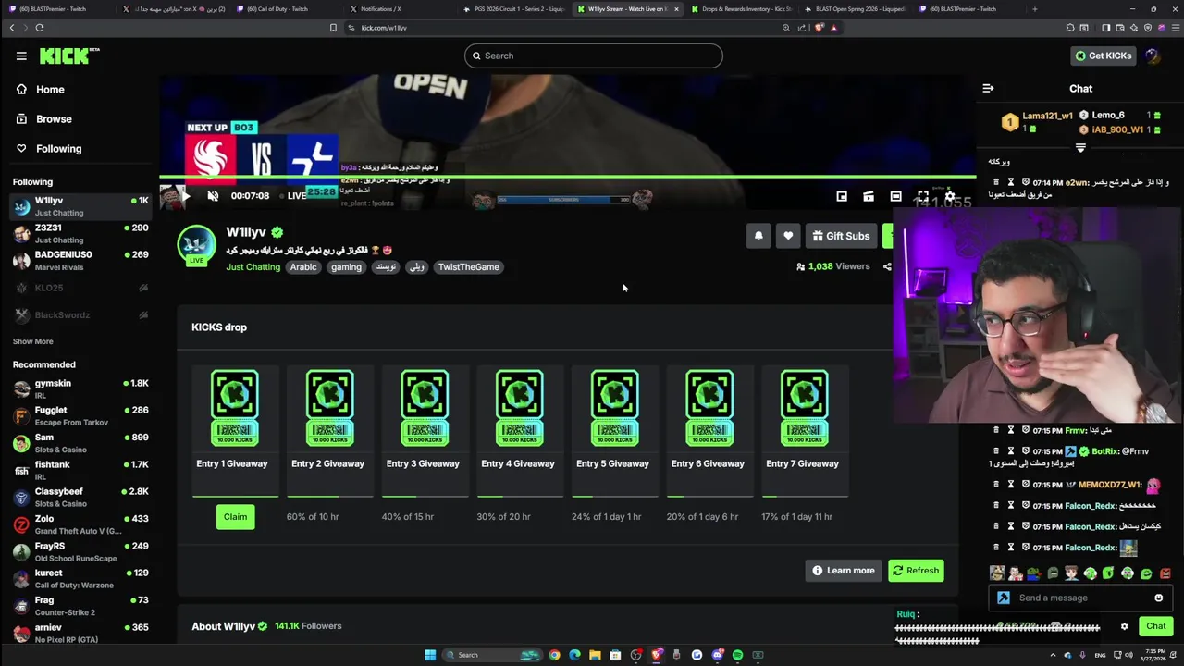
Task: Claim Entry 1 Giveaway drop
Action: click(235, 517)
